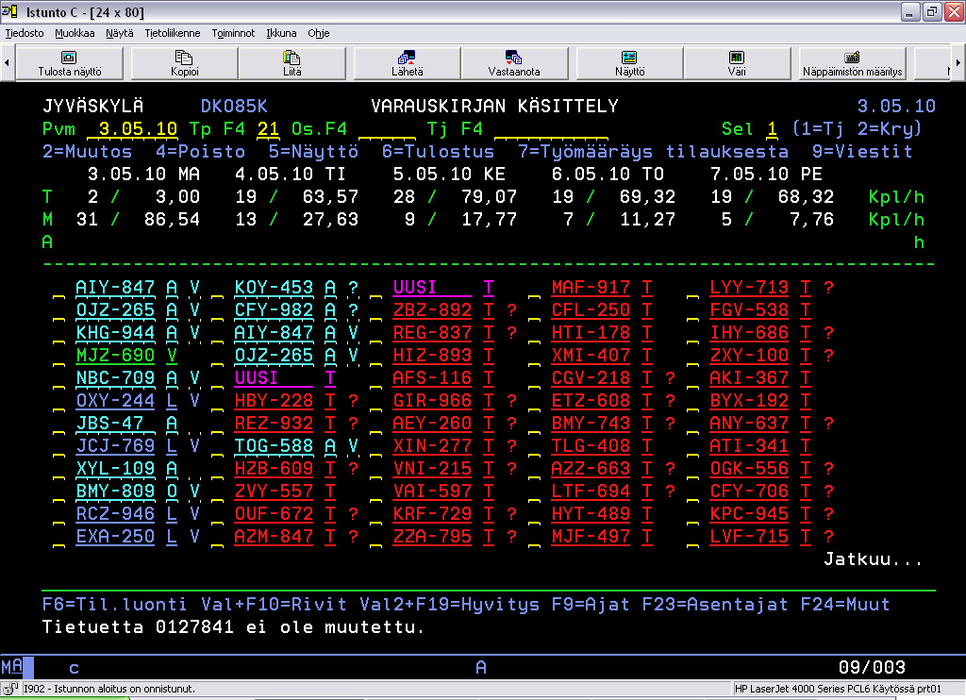Viewport: 966px width, 700px height.
Task: Click the reservation NBC-709
Action: click(x=115, y=377)
